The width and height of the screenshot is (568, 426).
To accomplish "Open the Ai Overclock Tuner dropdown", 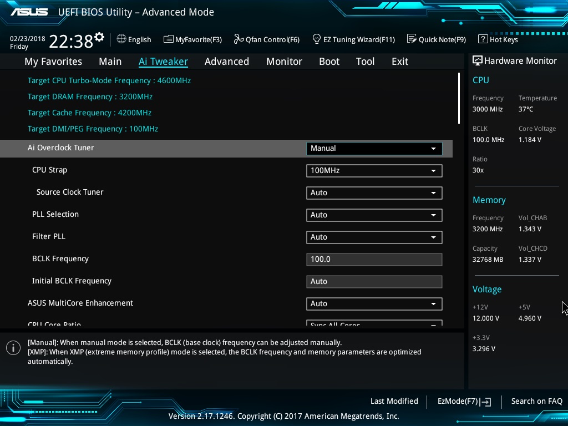I will 374,149.
